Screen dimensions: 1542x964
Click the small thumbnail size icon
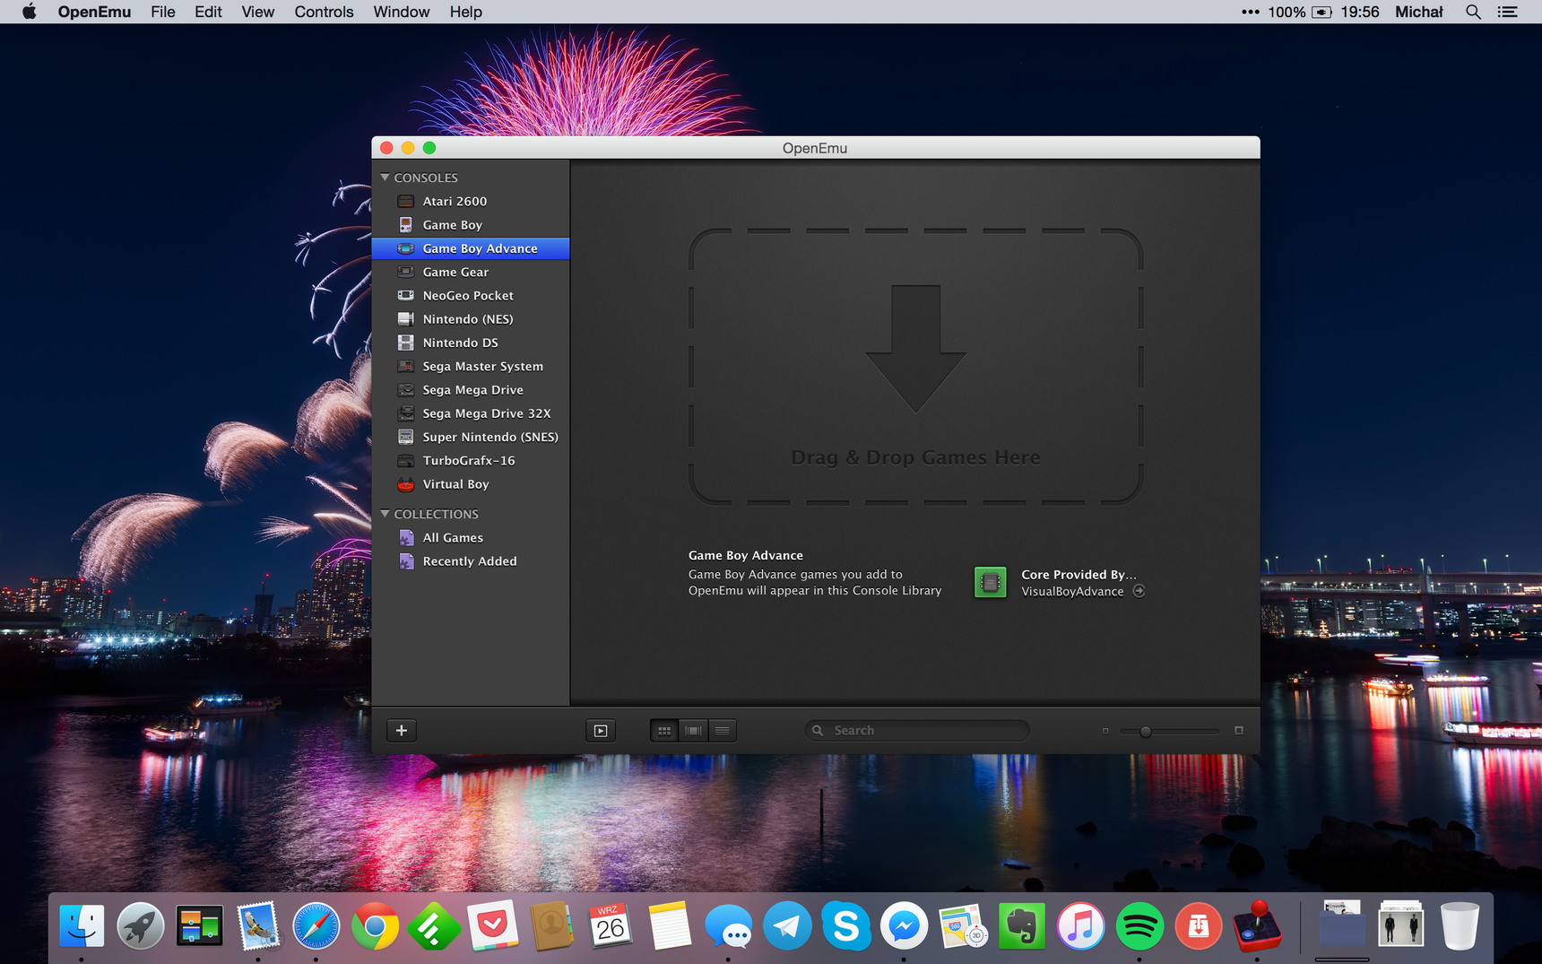pos(1105,731)
